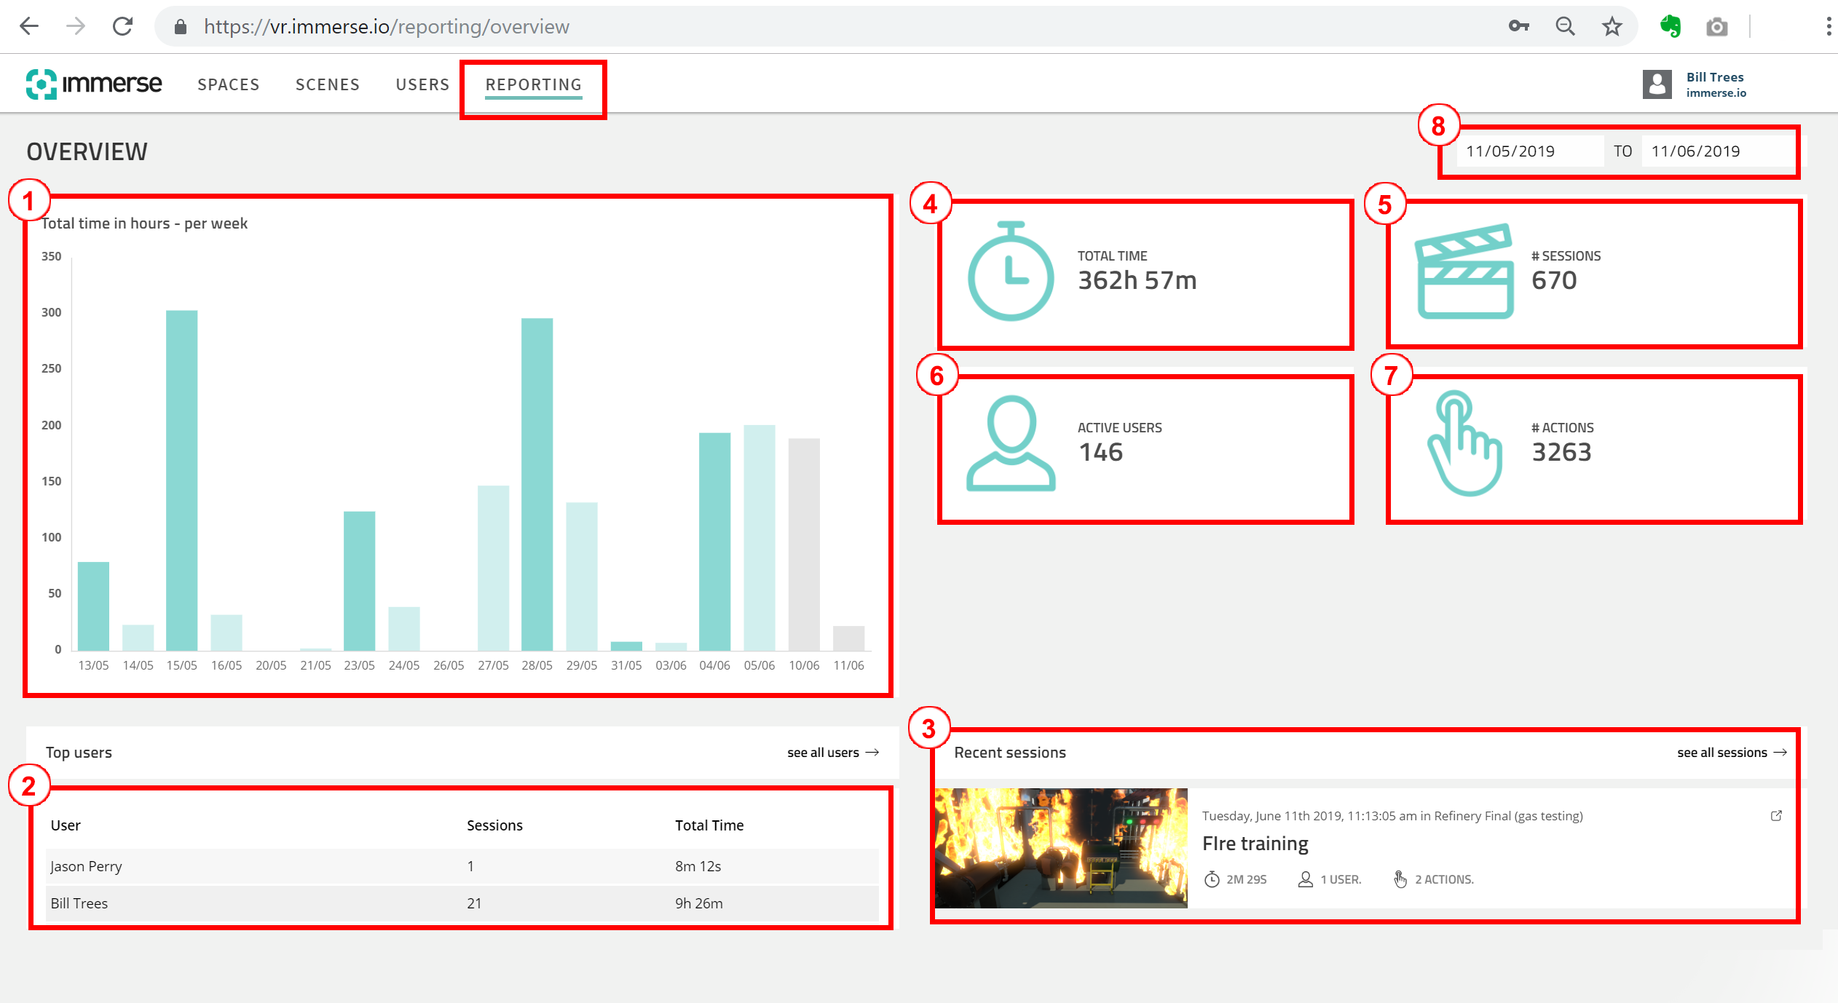This screenshot has height=1003, width=1838.
Task: Open the Fire training session thumbnail
Action: [x=1060, y=848]
